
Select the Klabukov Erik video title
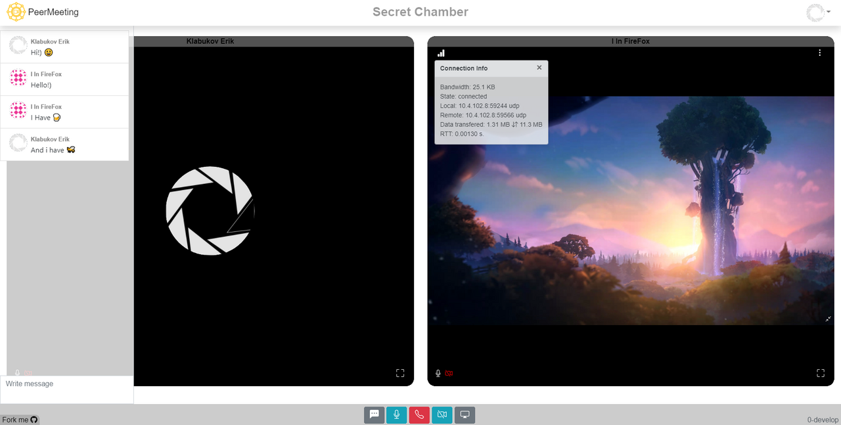pos(210,41)
